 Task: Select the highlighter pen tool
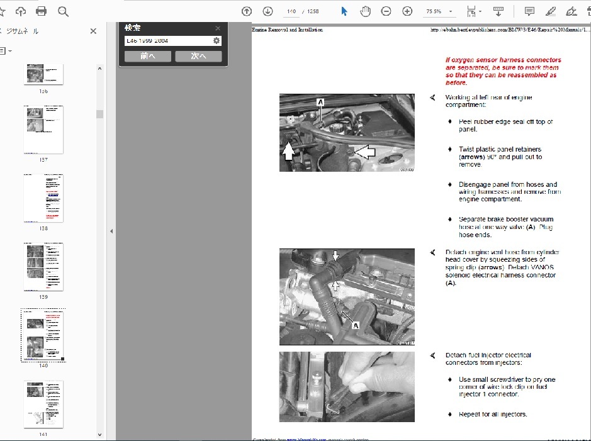[x=550, y=11]
